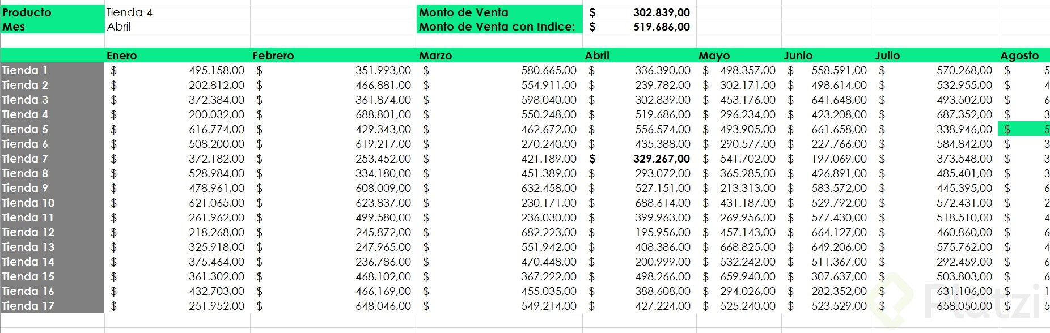Select the Tienda 17 row label
The image size is (1050, 333).
coord(28,306)
